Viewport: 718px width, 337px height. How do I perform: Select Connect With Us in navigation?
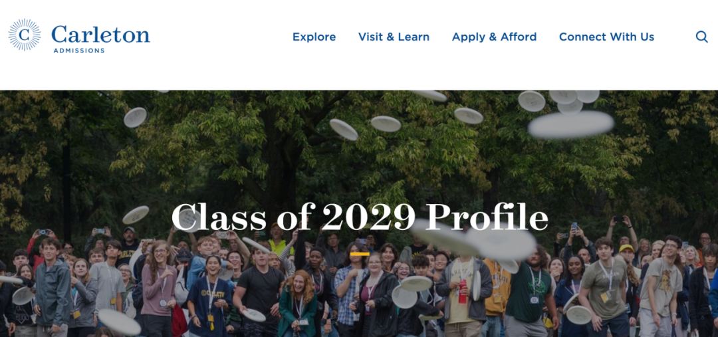606,37
